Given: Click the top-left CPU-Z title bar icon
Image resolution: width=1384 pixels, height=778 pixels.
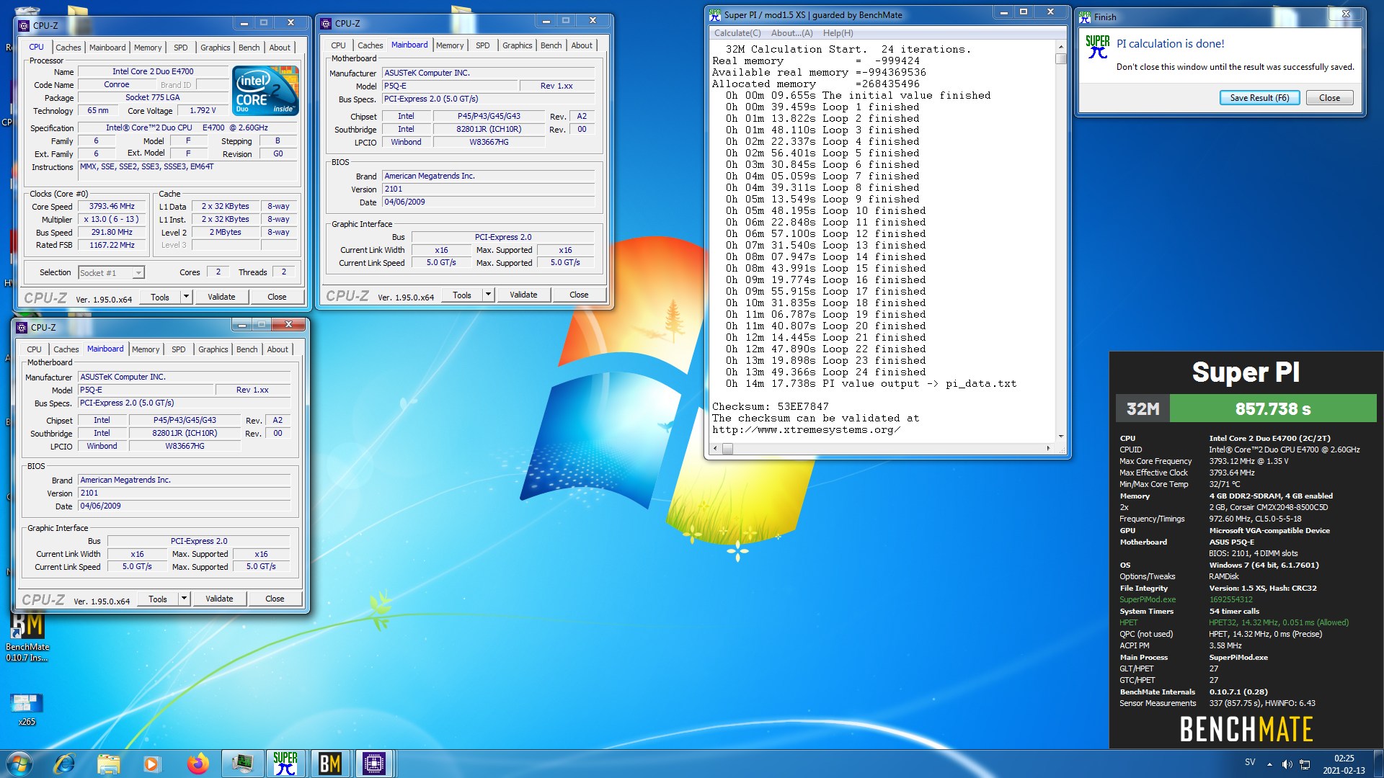Looking at the screenshot, I should [25, 25].
